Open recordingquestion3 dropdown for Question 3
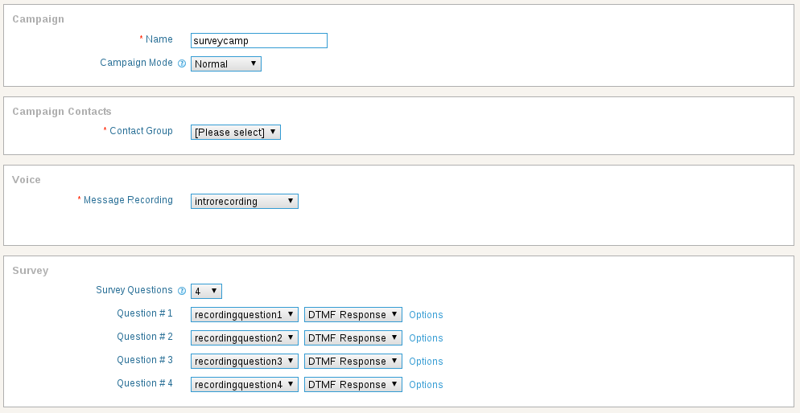800x413 pixels. 245,361
